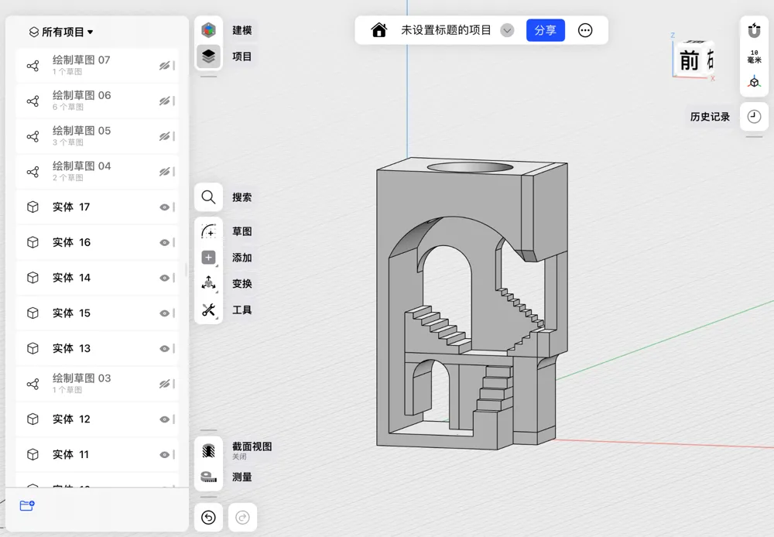Show hidden 绘制草图 03 via eye icon
Image resolution: width=774 pixels, height=537 pixels.
(x=164, y=384)
